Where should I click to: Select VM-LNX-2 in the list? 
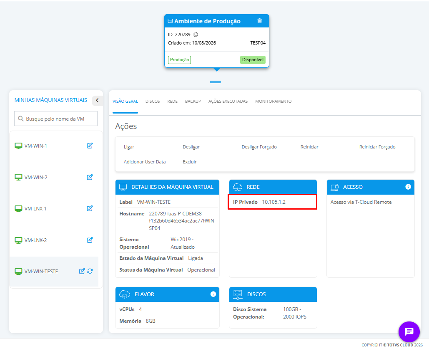[x=35, y=240]
